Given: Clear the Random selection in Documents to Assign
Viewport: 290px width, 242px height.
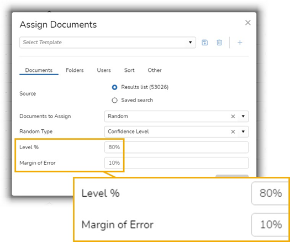Looking at the screenshot, I should click(x=233, y=117).
